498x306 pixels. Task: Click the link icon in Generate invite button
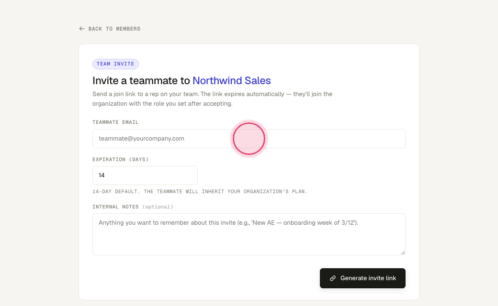coord(333,278)
